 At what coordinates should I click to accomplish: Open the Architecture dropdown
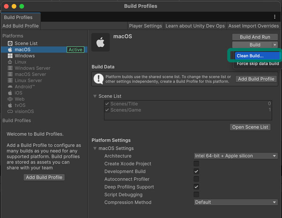click(x=236, y=156)
